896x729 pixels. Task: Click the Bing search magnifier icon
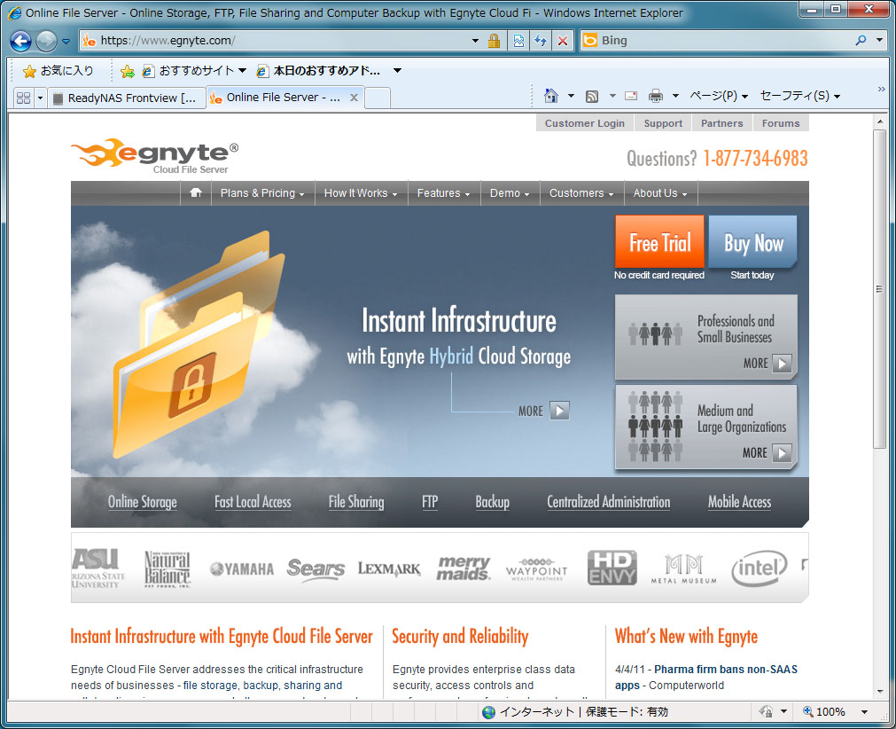(861, 41)
